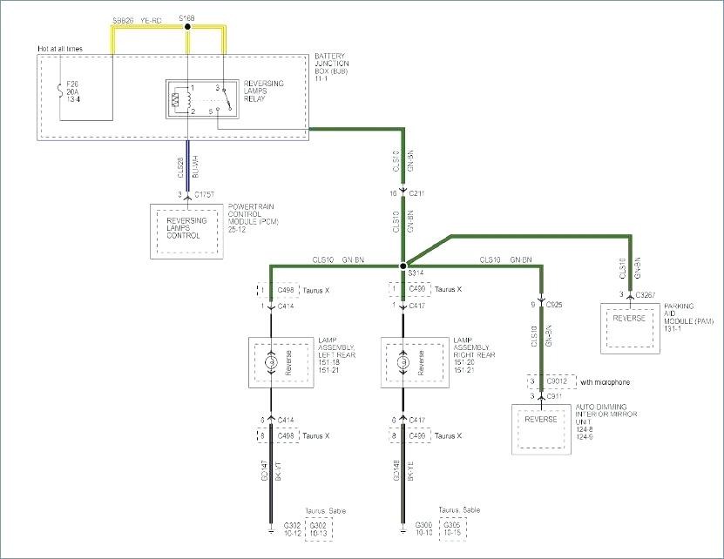Click the C1757 connector at PCM

coord(187,196)
